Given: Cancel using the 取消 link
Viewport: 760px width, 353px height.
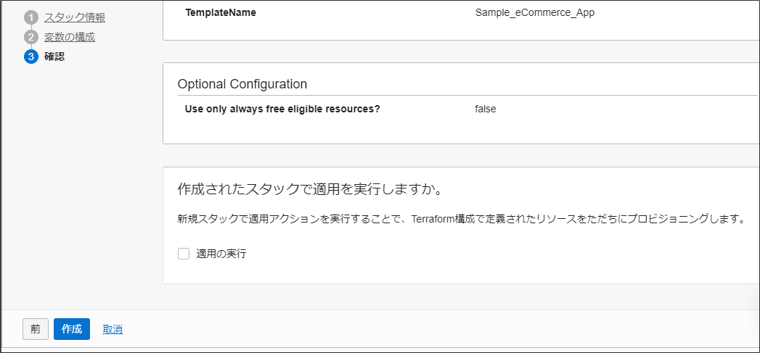Looking at the screenshot, I should 113,329.
